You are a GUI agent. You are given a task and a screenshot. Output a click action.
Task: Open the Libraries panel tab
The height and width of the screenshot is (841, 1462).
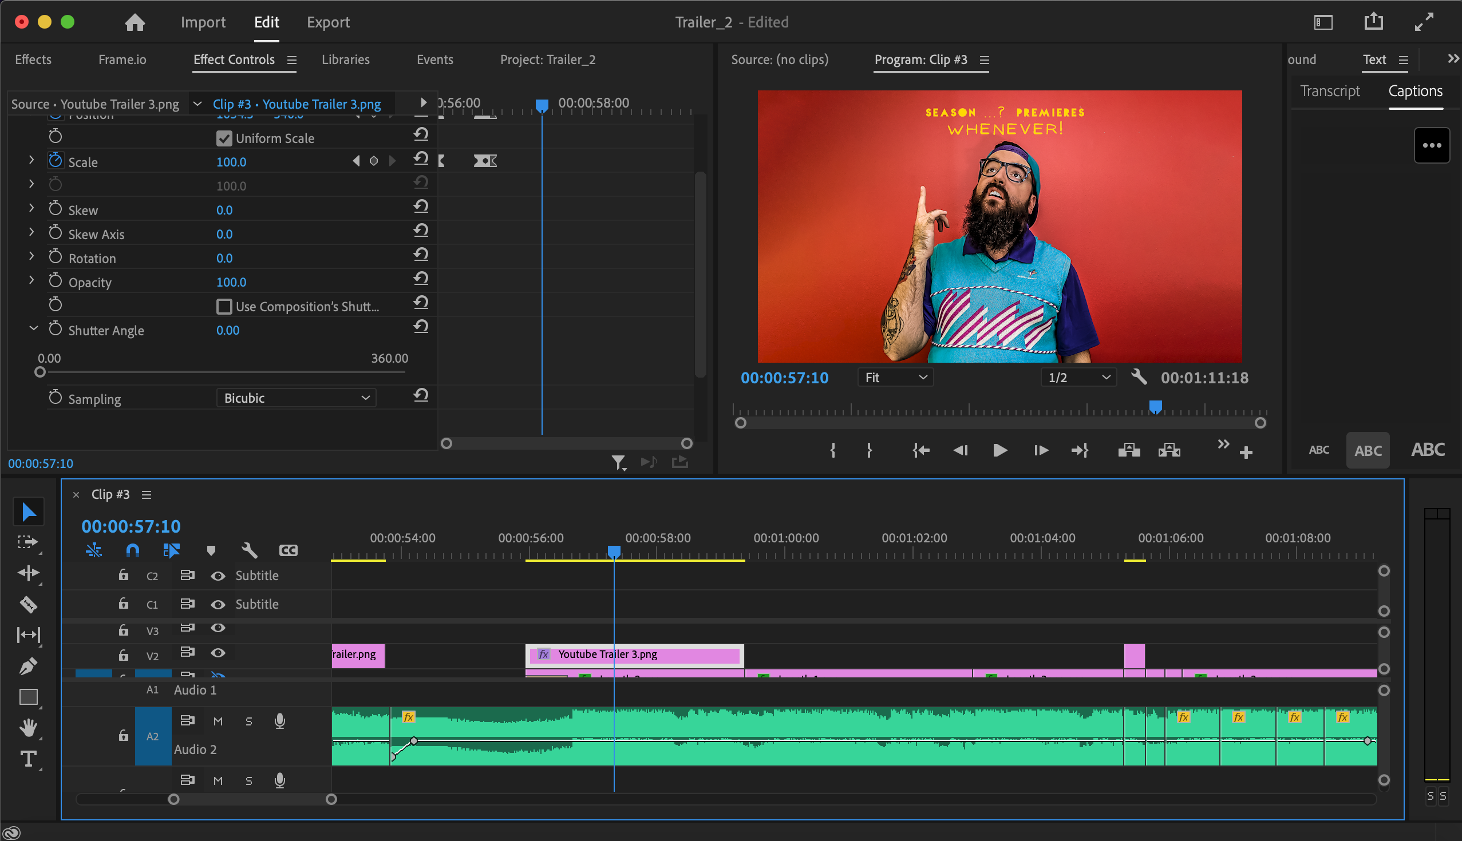[x=346, y=59]
